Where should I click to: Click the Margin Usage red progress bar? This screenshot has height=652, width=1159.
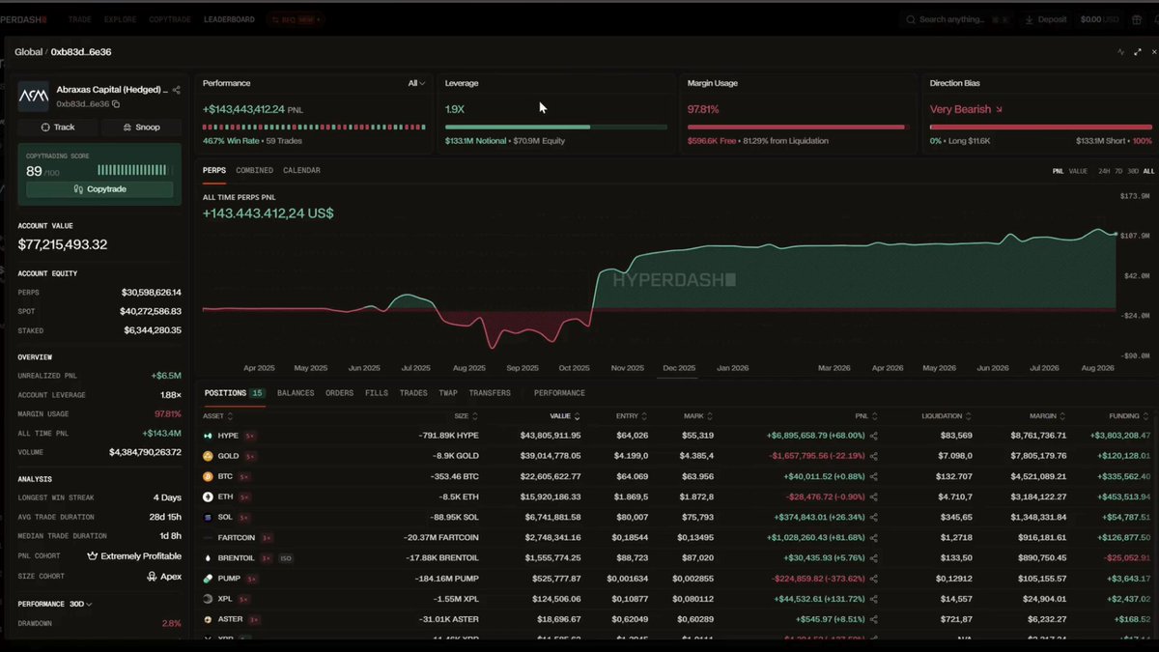coord(797,127)
